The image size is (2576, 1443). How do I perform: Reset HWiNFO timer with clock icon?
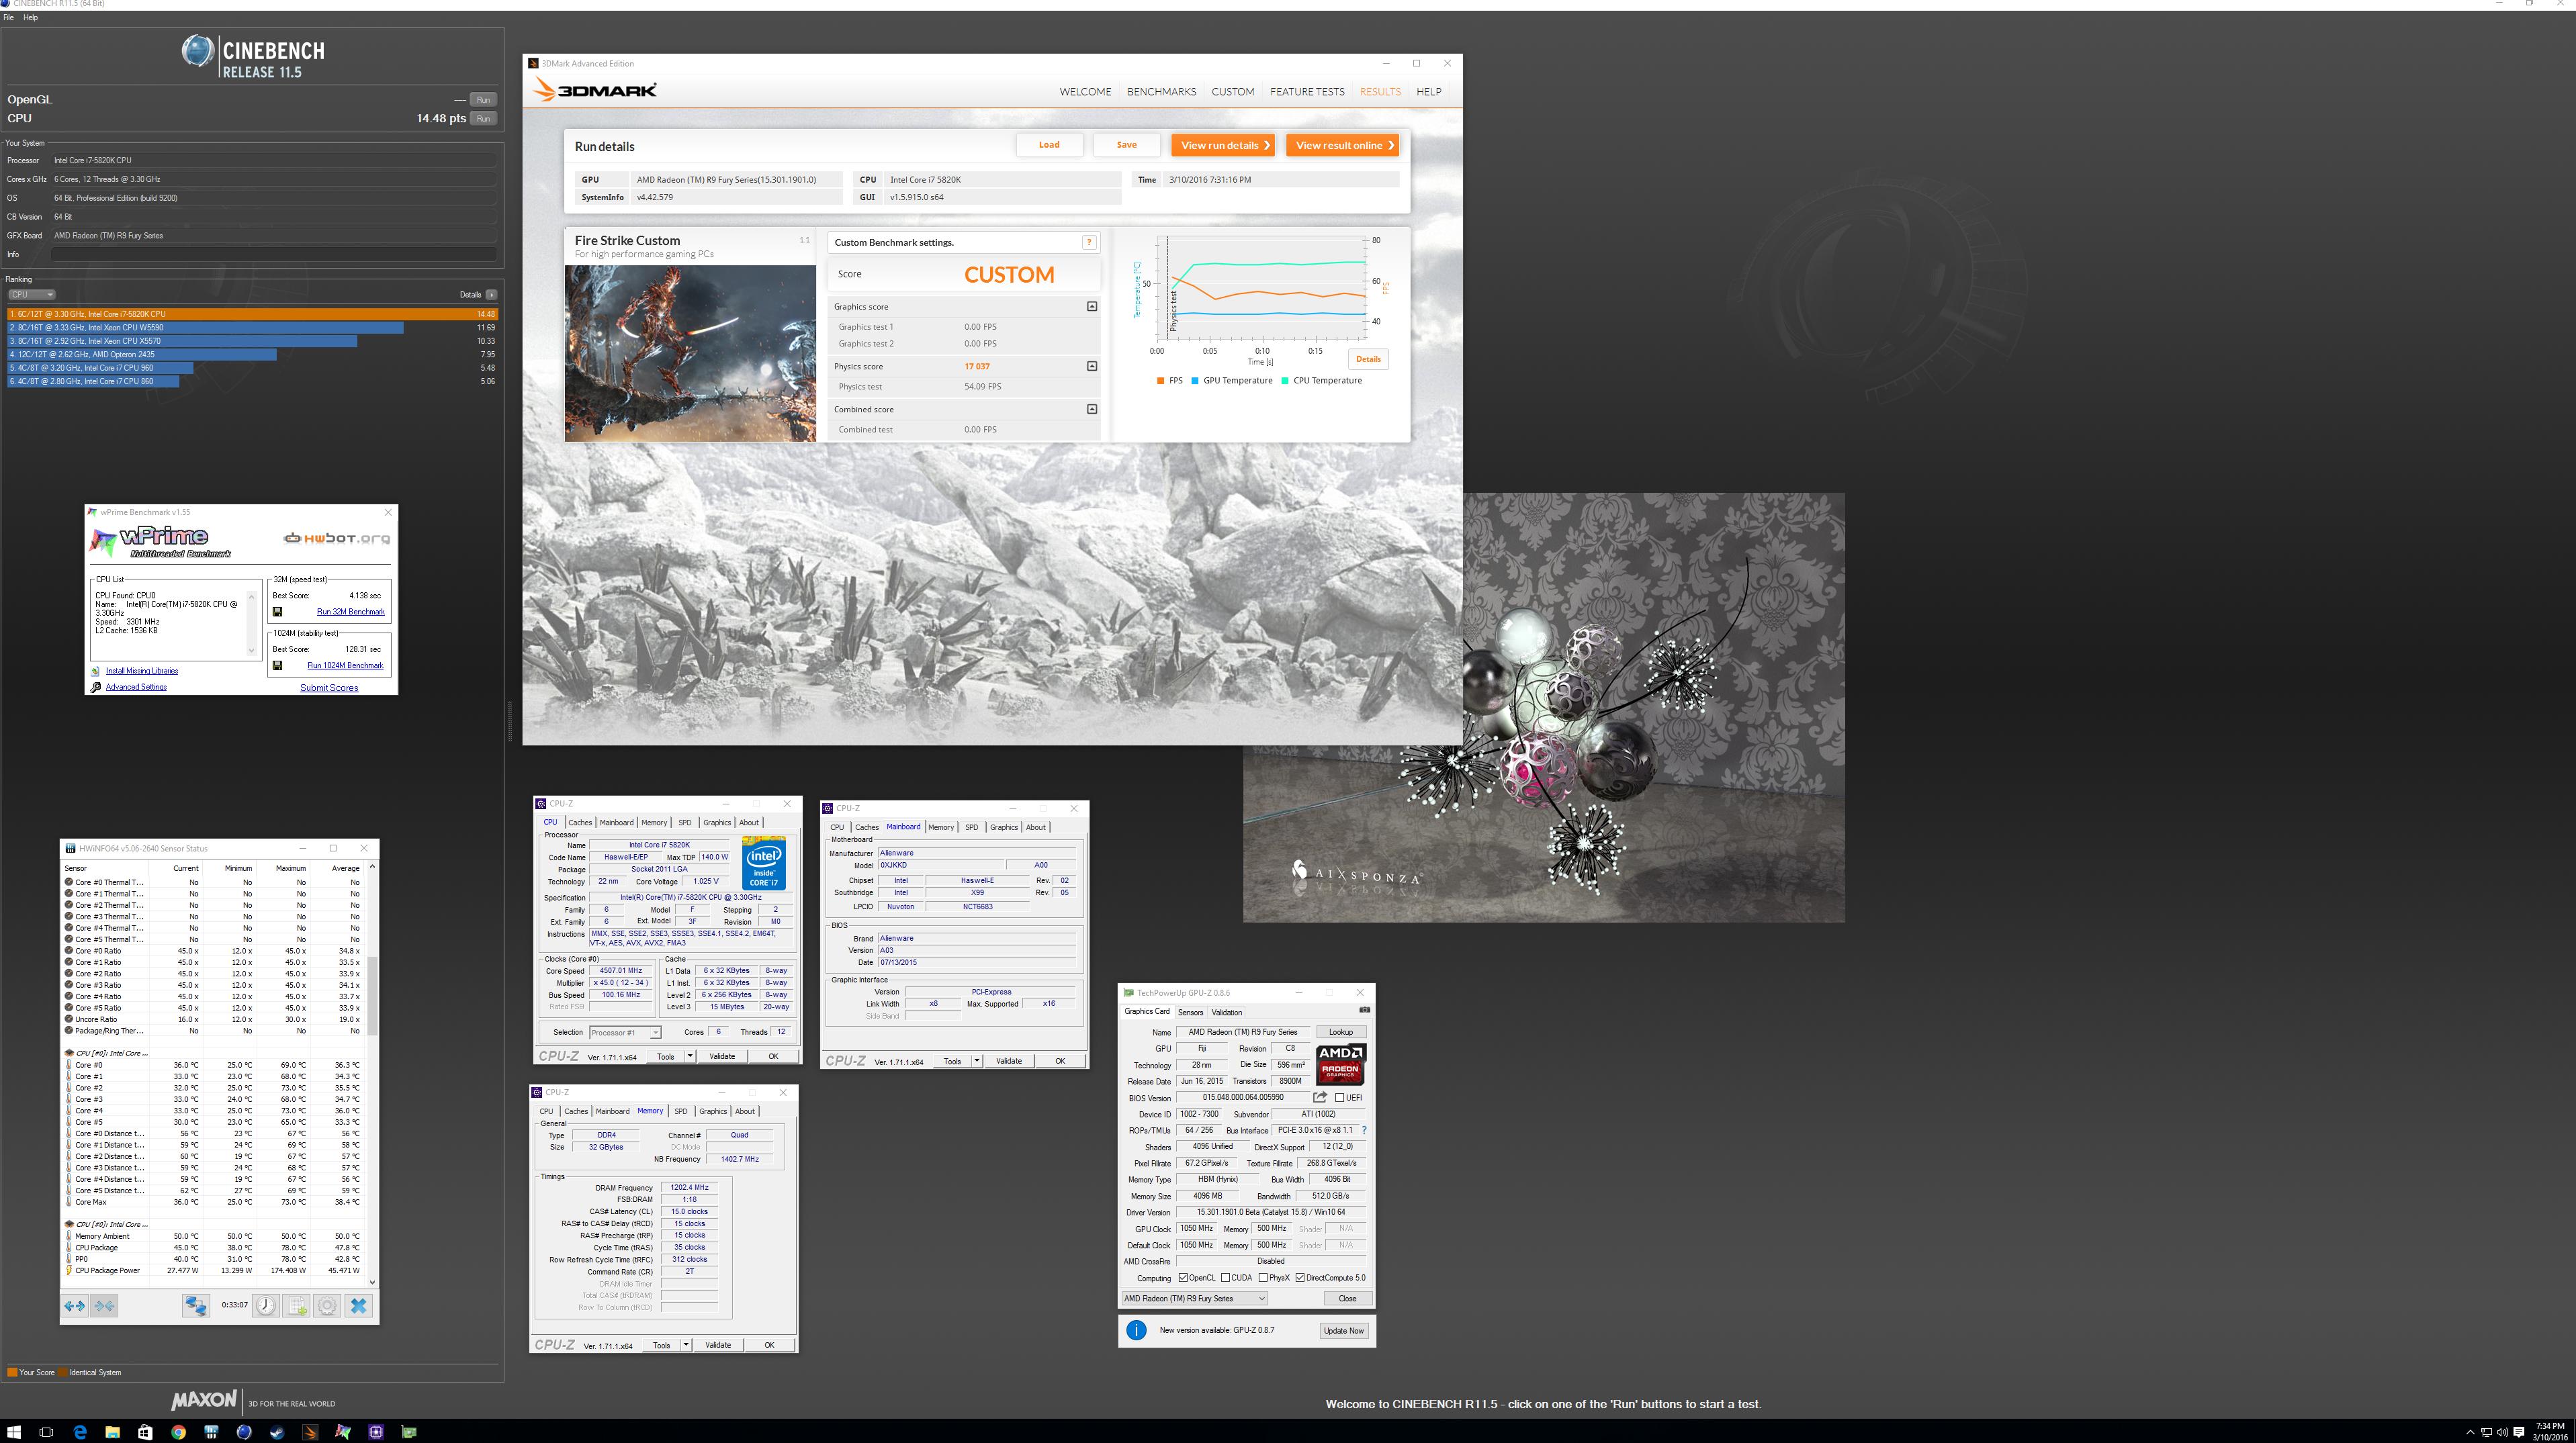click(x=265, y=1305)
